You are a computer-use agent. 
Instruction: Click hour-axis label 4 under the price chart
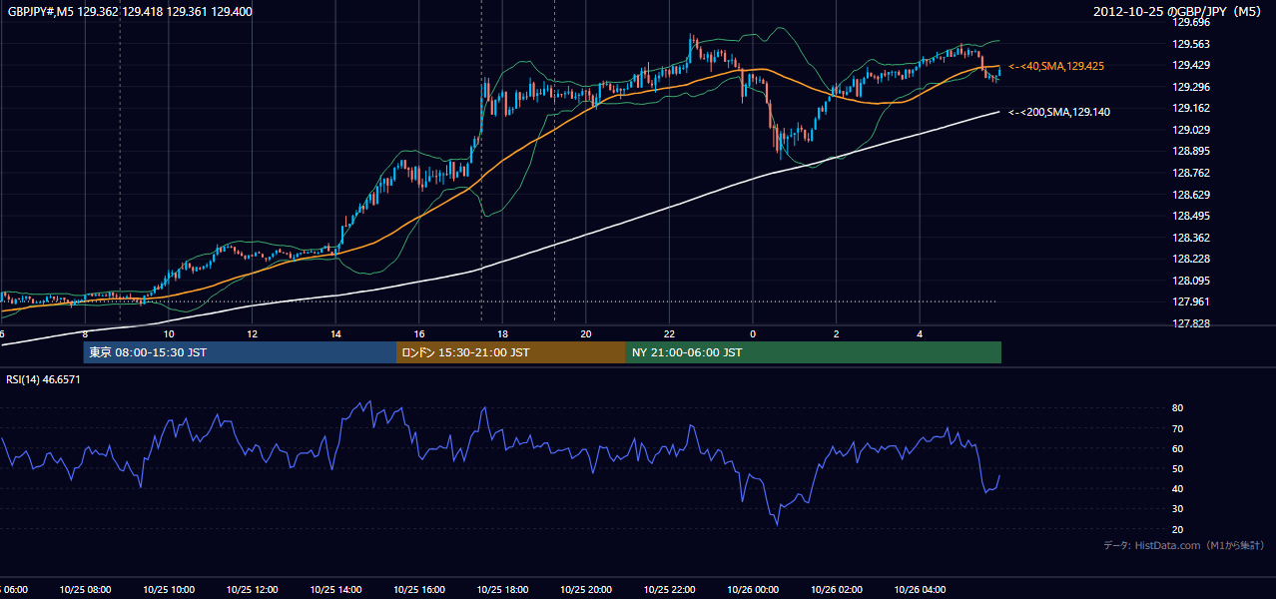(x=920, y=334)
